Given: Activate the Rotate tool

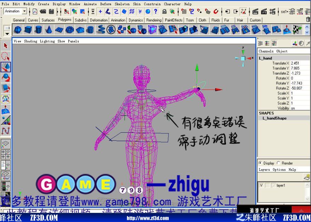Looking at the screenshot, I should tap(6, 78).
